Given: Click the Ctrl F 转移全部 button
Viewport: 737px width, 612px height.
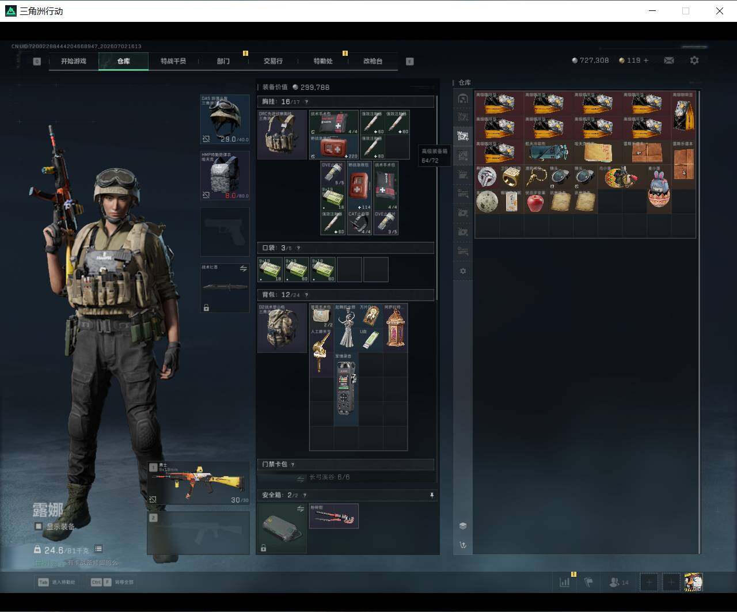Looking at the screenshot, I should click(x=112, y=582).
